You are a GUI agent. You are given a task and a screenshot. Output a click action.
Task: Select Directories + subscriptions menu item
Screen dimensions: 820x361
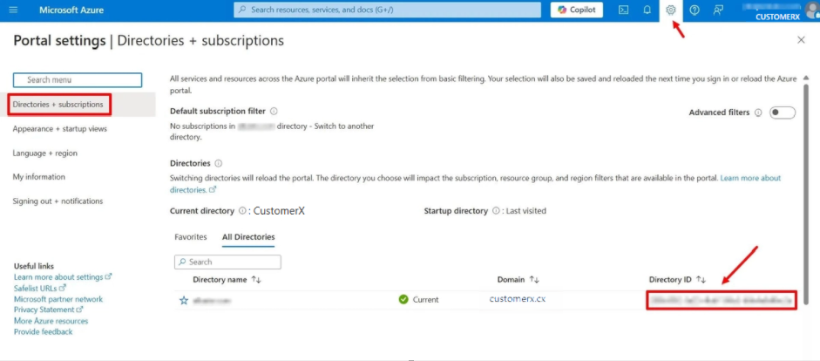[60, 104]
